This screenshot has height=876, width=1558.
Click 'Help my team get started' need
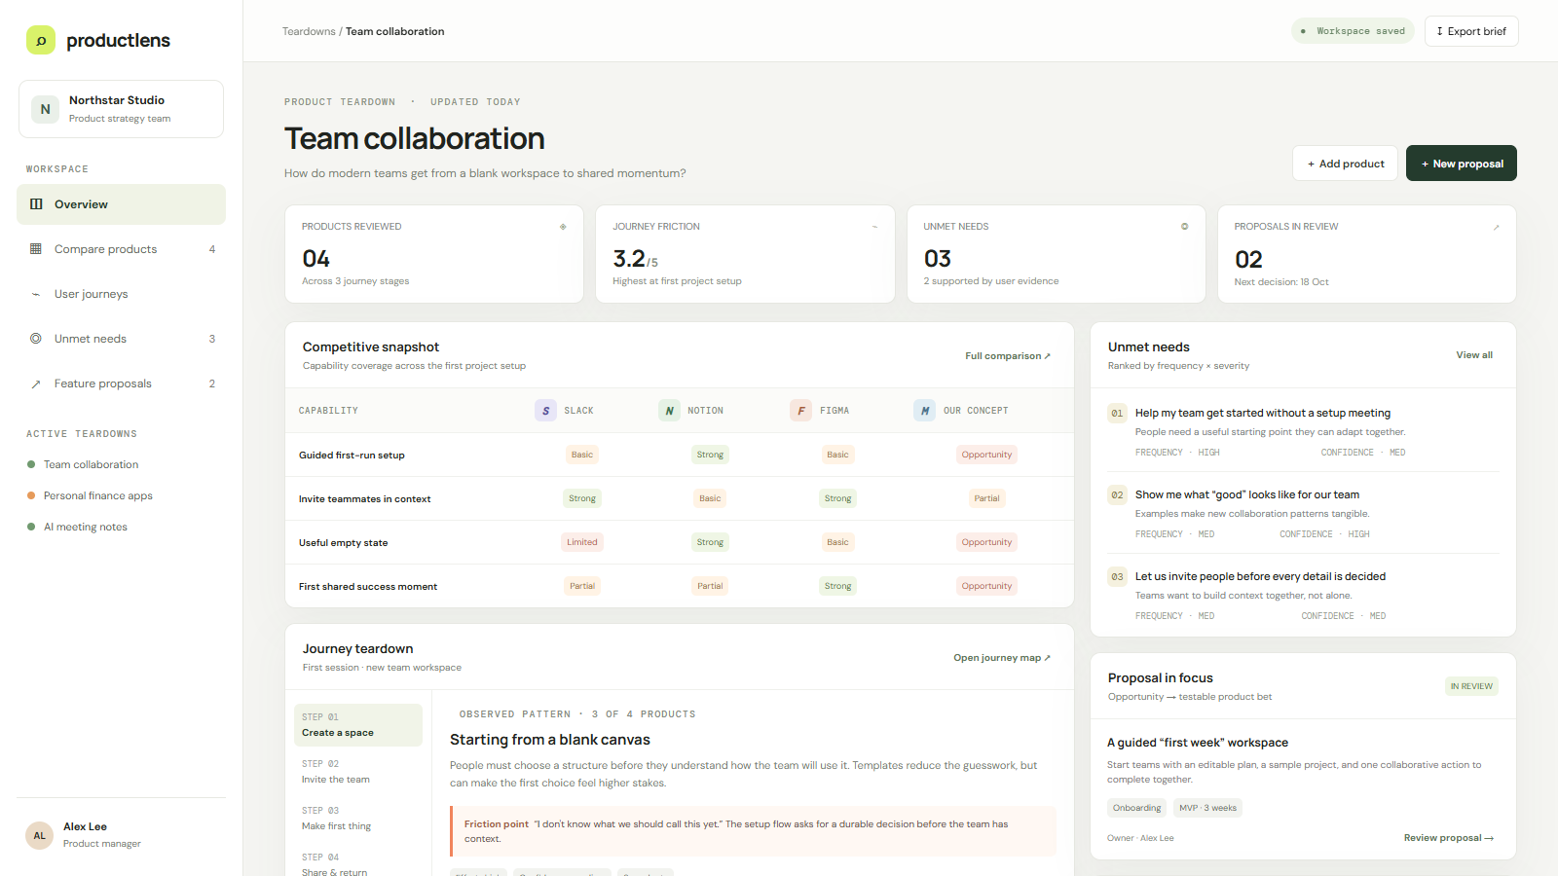tap(1303, 434)
